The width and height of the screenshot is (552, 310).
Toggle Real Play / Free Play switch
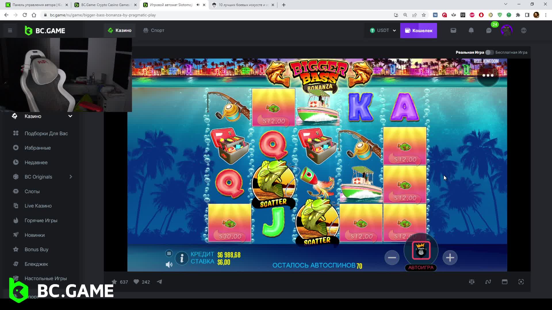[489, 52]
